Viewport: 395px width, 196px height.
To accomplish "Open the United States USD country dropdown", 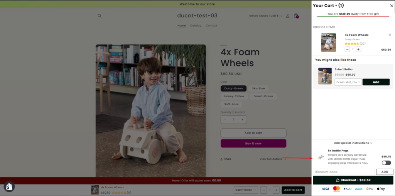I will pyautogui.click(x=265, y=16).
